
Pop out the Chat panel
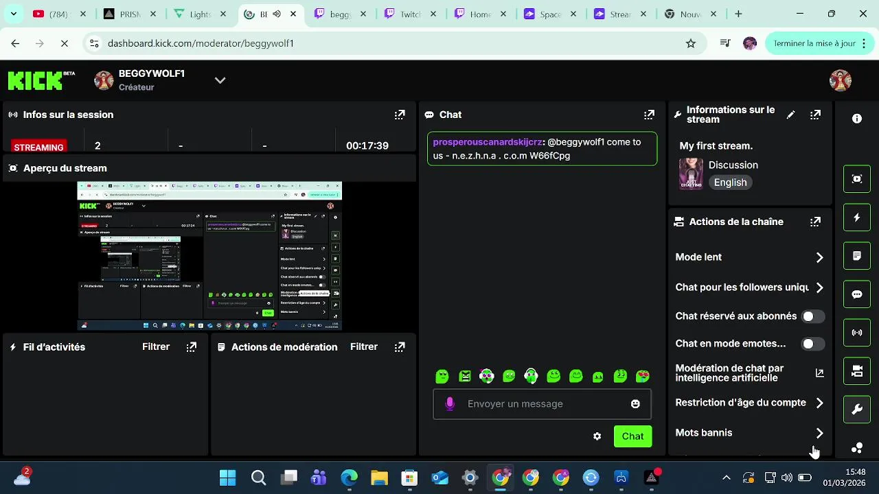pos(649,115)
